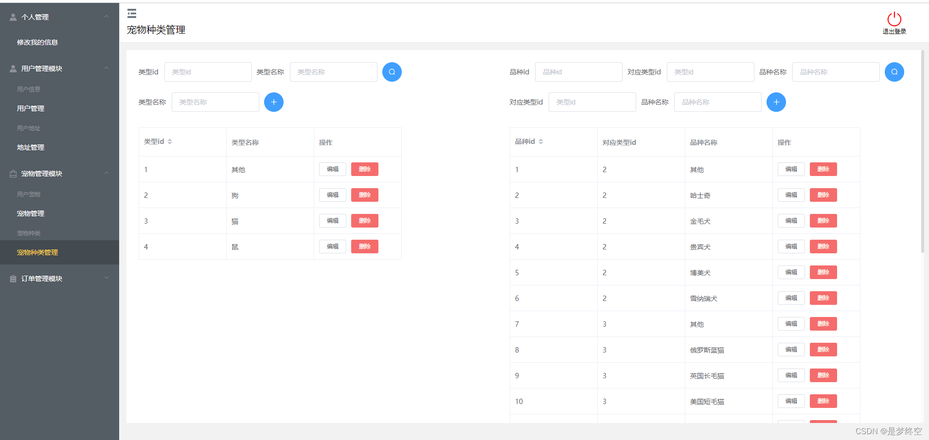Image resolution: width=929 pixels, height=440 pixels.
Task: Edit type row 狗
Action: click(x=333, y=195)
